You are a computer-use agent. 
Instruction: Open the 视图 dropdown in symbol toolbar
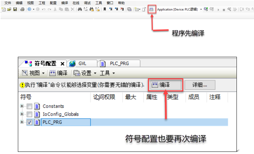(x=34, y=73)
